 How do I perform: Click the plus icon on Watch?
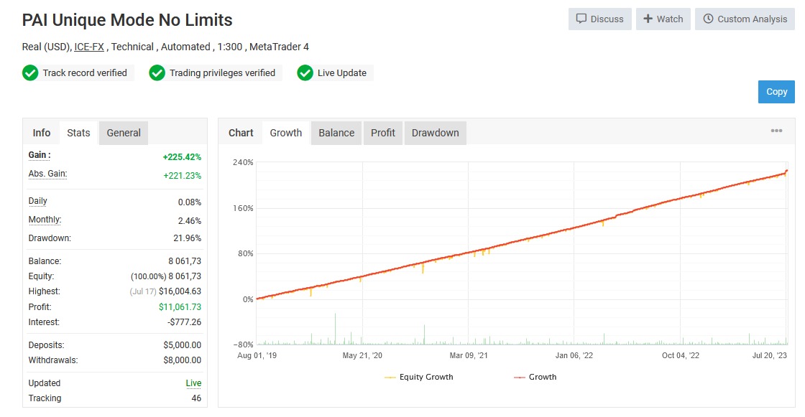pyautogui.click(x=648, y=19)
